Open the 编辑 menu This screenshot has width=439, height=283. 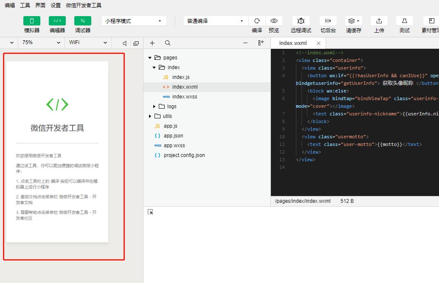coord(10,6)
